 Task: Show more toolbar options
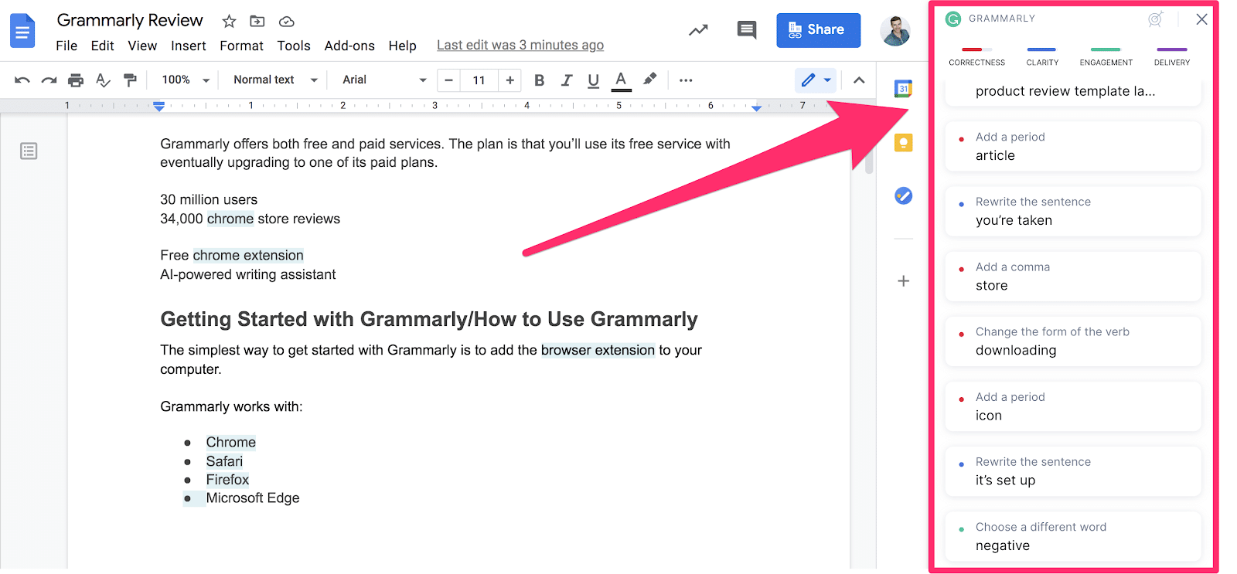[686, 80]
